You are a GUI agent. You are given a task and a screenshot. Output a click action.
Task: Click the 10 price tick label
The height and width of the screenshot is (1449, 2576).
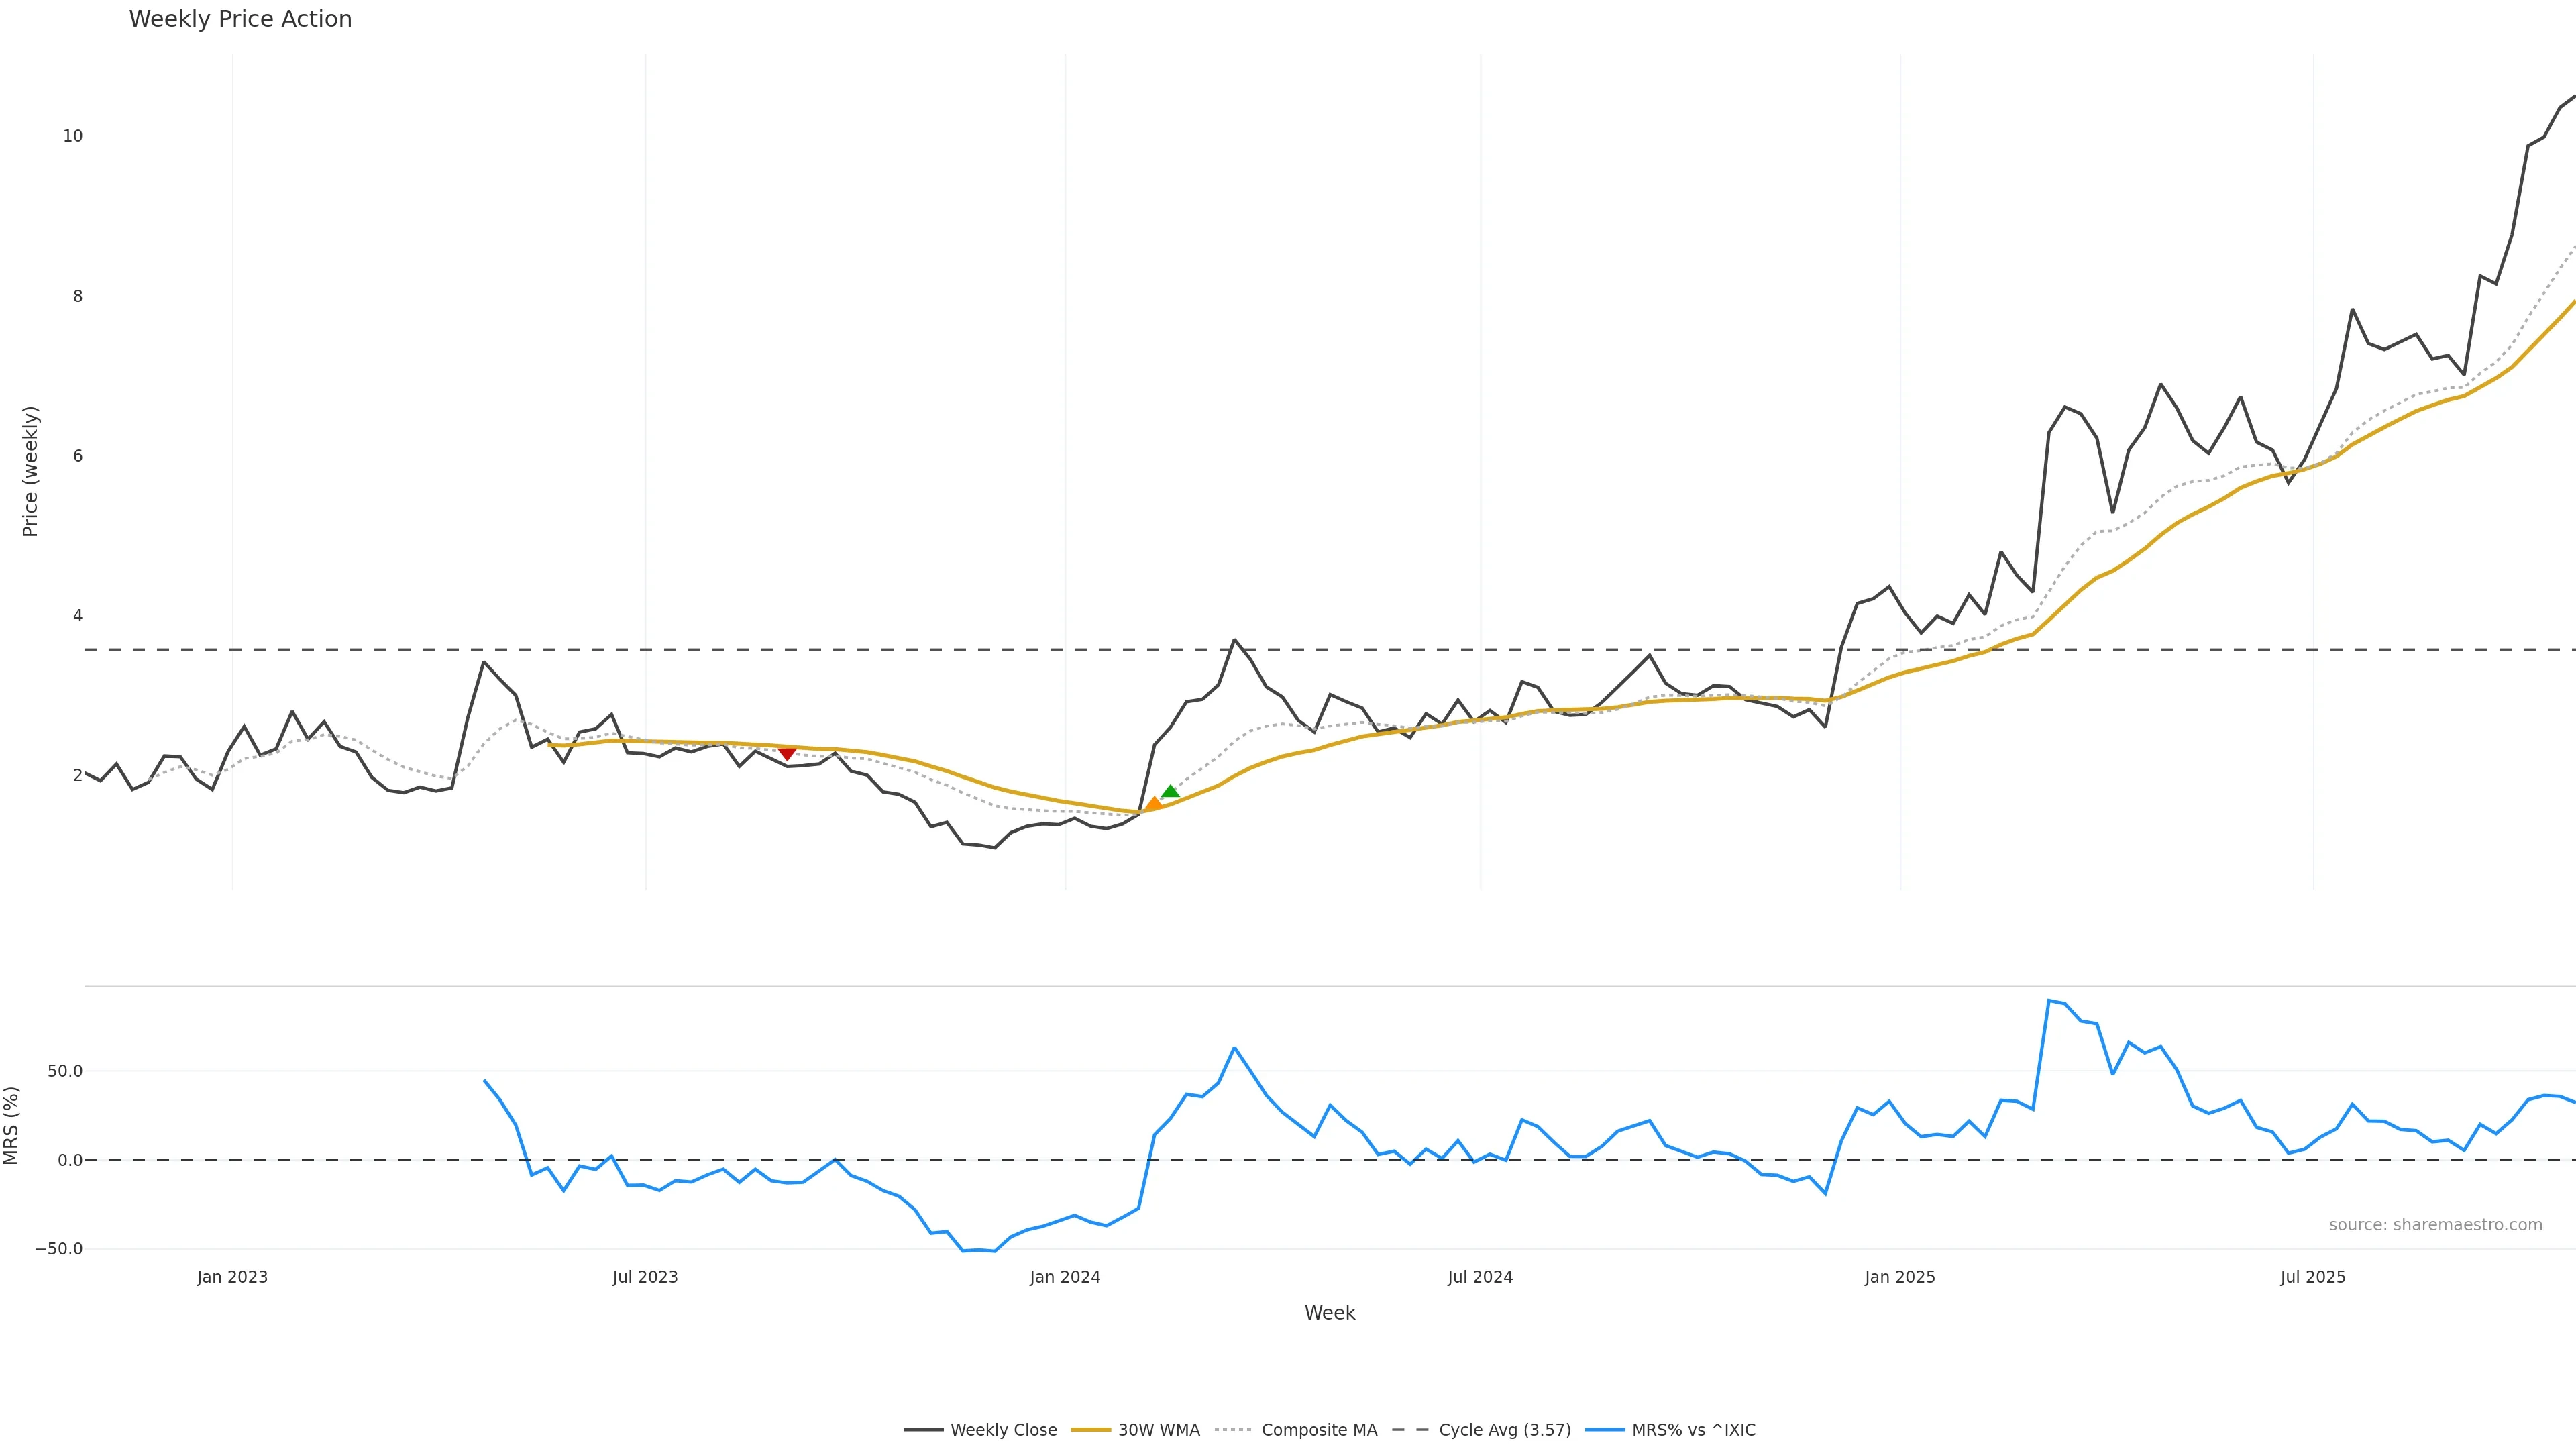73,136
